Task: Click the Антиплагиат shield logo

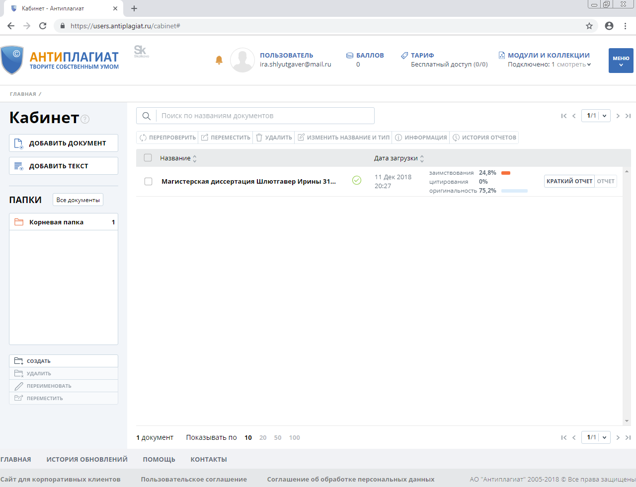Action: coord(12,60)
